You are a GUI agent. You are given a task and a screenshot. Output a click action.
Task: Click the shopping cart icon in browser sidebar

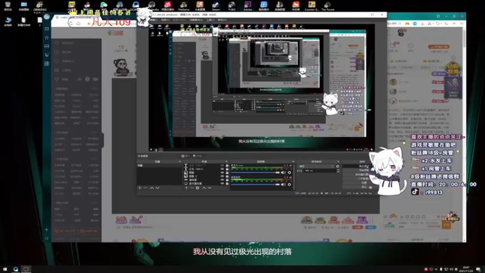pyautogui.click(x=47, y=55)
